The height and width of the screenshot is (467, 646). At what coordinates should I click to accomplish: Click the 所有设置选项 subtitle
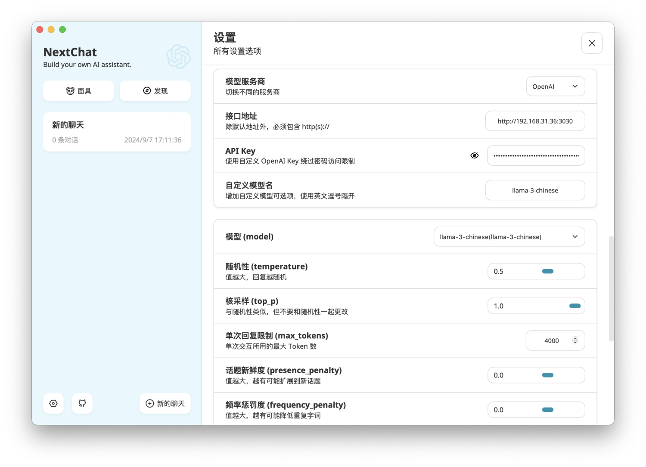point(237,51)
